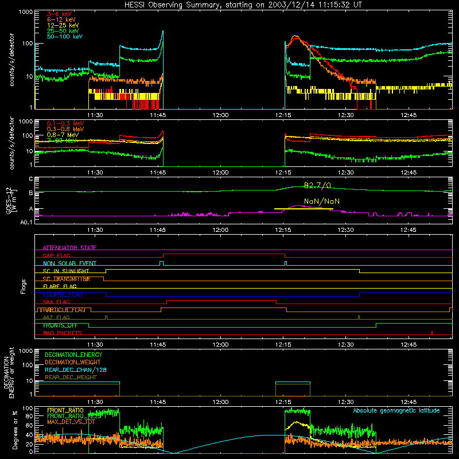Click the BAD_PACKETS flag label
This screenshot has height=459, width=459.
[x=63, y=333]
